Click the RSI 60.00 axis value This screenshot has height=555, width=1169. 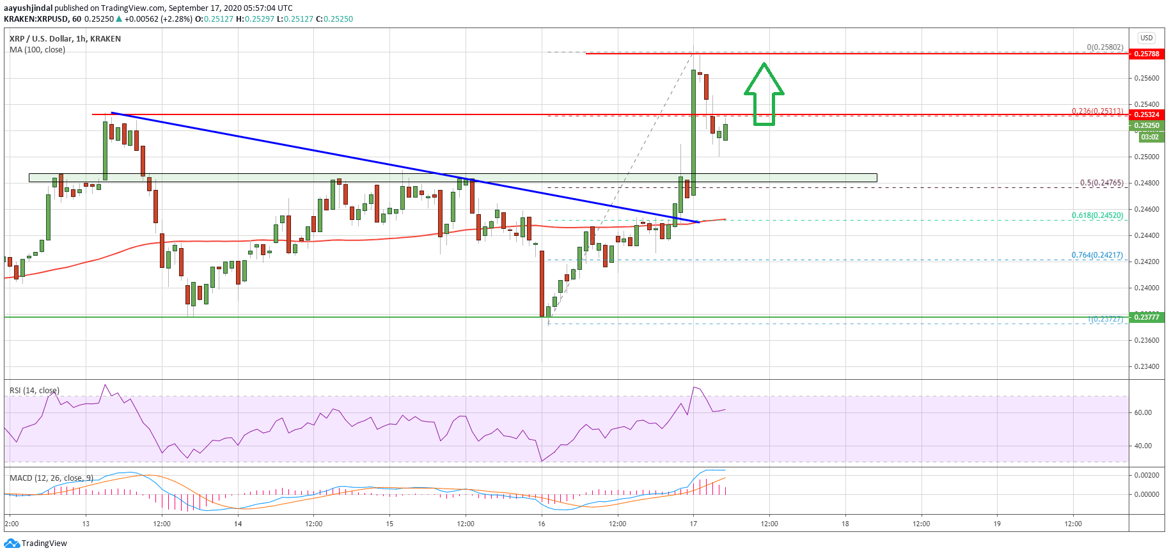click(x=1143, y=413)
